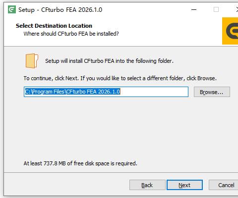This screenshot has height=198, width=238.
Task: Click the Setup - CFturbo FEA 2026.1.0 title
Action: [60, 10]
